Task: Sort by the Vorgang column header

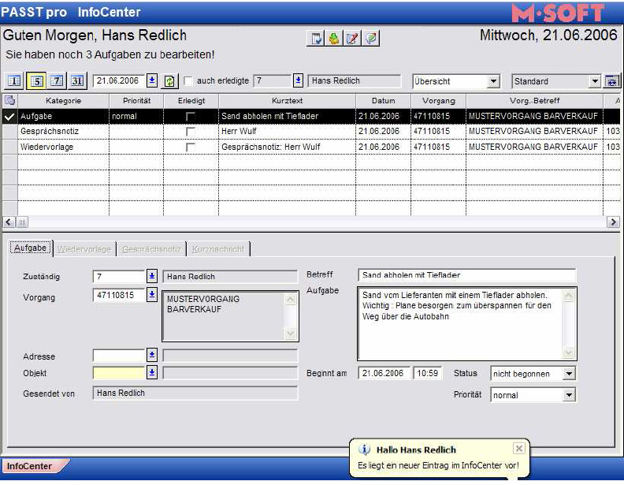Action: tap(439, 101)
